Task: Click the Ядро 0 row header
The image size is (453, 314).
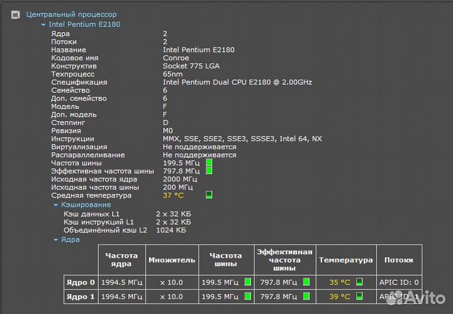Action: click(81, 282)
